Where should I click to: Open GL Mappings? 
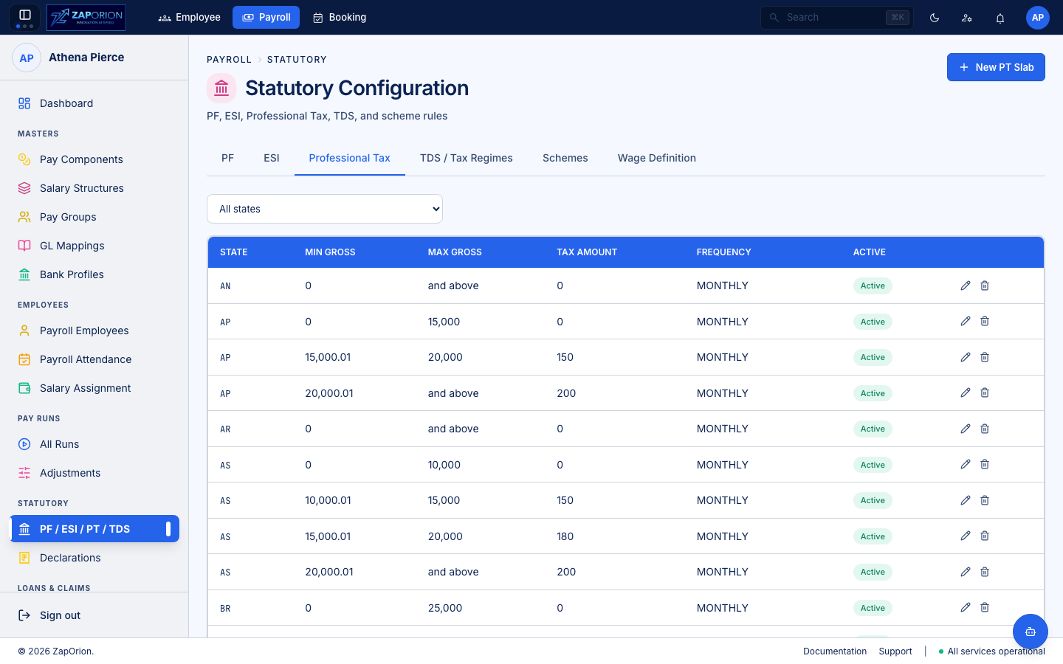94,246
